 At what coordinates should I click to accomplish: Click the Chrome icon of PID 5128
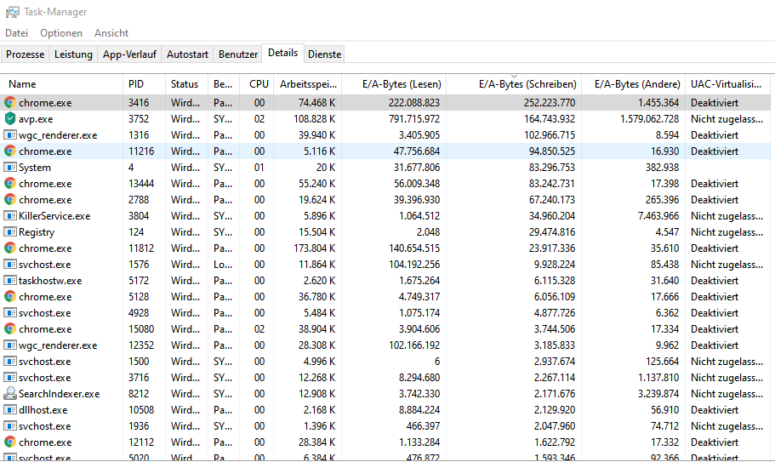pyautogui.click(x=10, y=296)
